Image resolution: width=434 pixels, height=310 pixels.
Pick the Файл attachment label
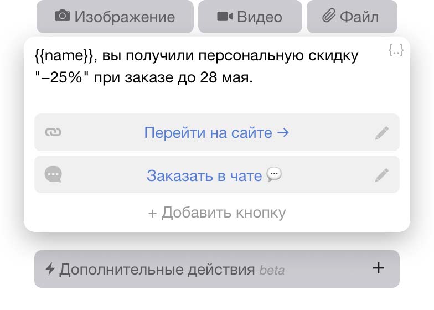pos(359,17)
